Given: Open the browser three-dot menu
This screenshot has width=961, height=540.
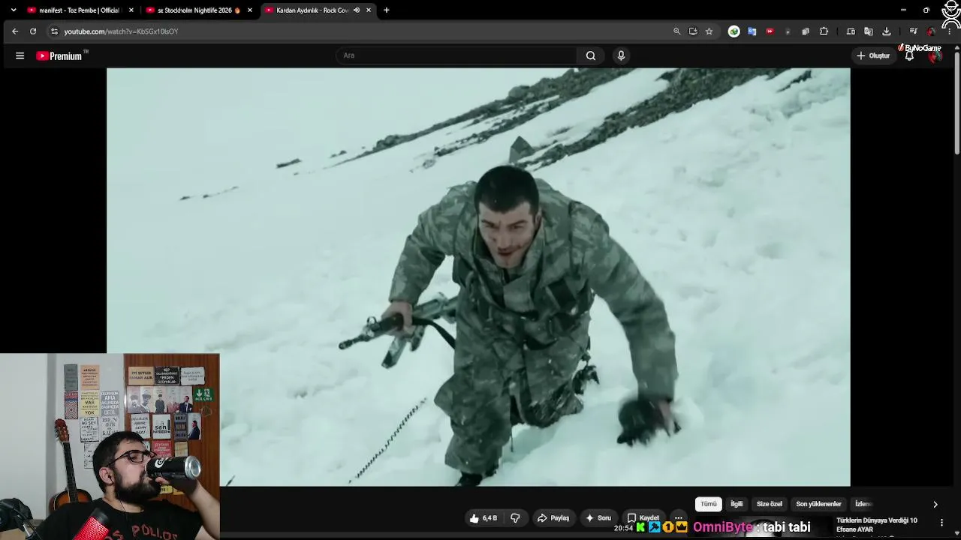Looking at the screenshot, I should (x=950, y=31).
